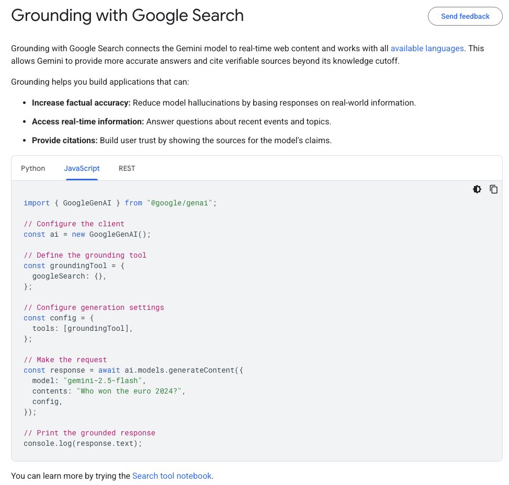Click the Increase factual accuracy bullet text

80,103
